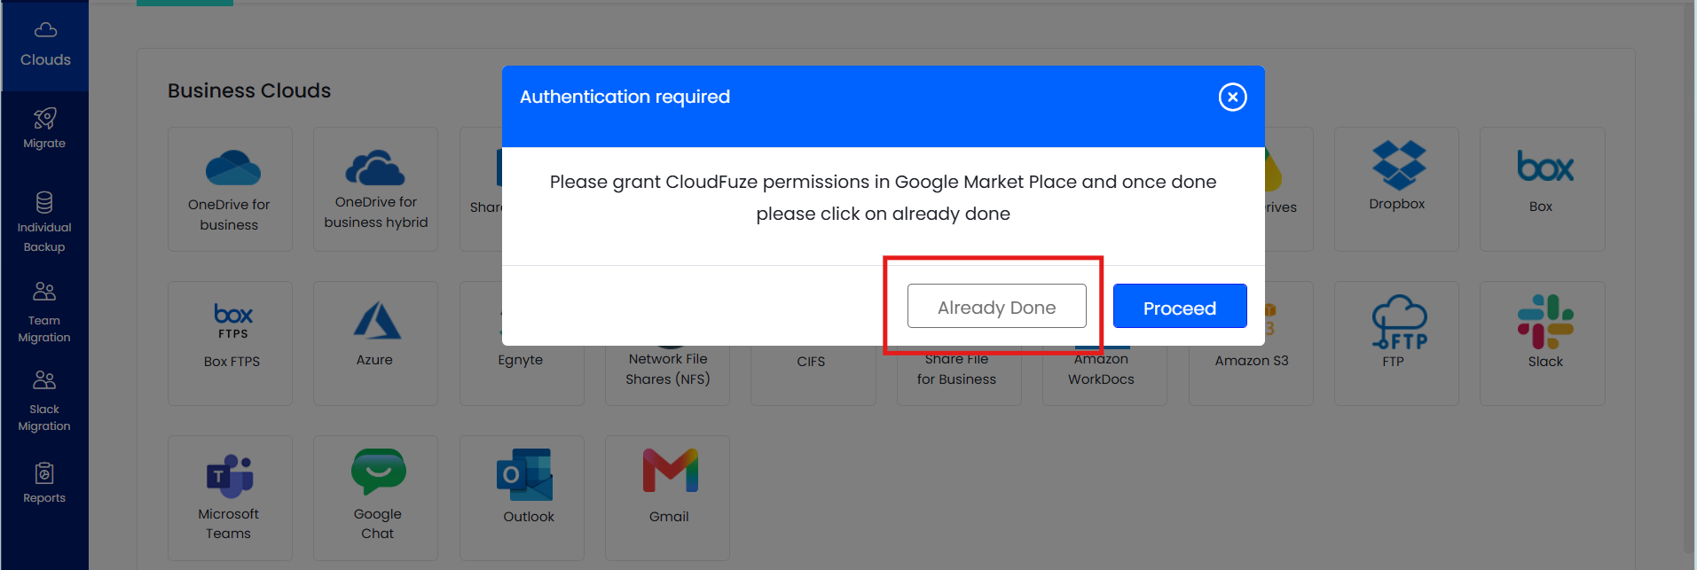Go to Slack Migration
Image resolution: width=1697 pixels, height=570 pixels.
pyautogui.click(x=44, y=401)
